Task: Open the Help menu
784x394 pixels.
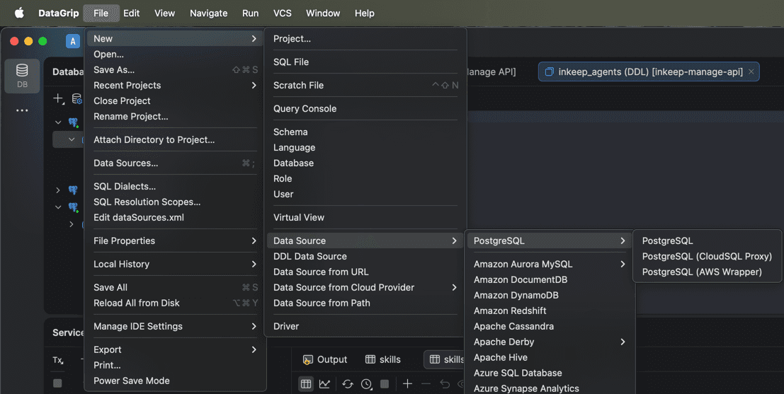Action: tap(365, 13)
